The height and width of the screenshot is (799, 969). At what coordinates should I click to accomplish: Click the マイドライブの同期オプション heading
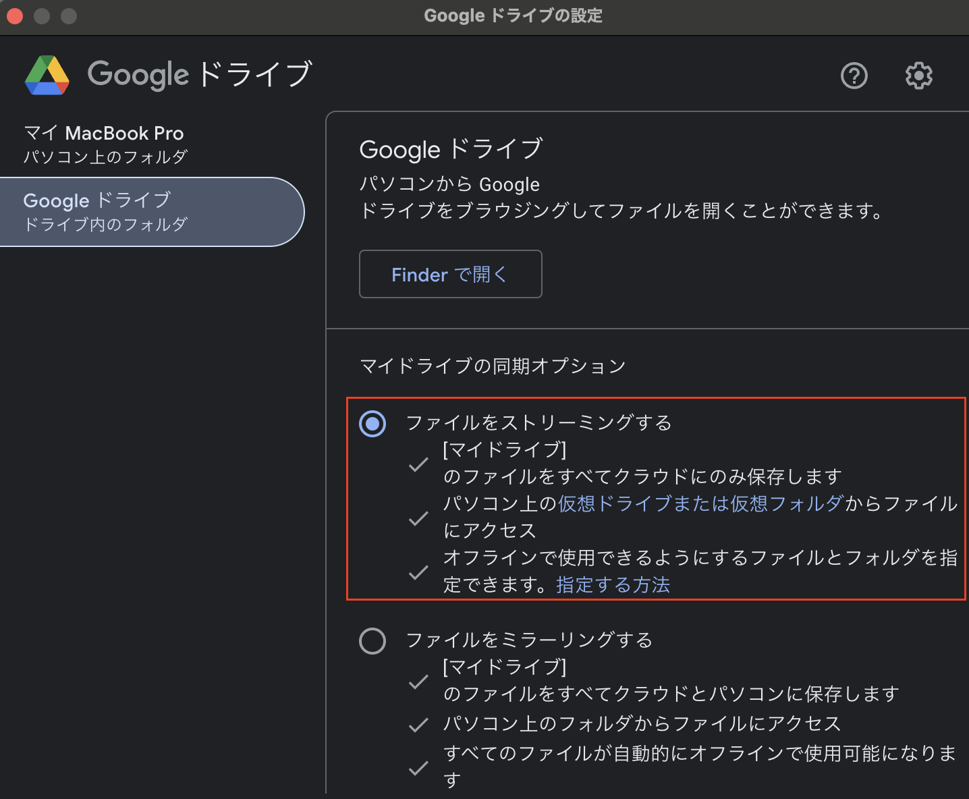[492, 366]
